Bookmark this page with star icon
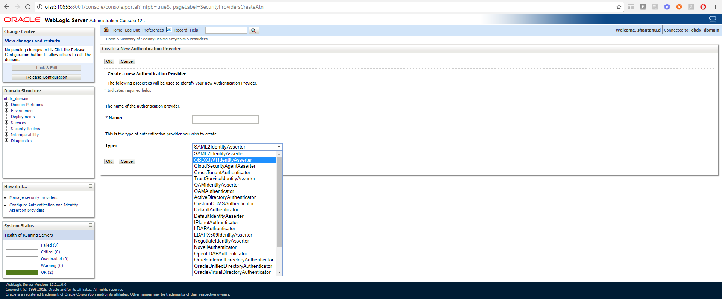The image size is (722, 299). 619,7
